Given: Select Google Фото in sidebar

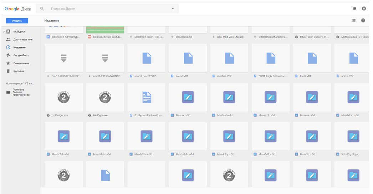Looking at the screenshot, I should (21, 55).
